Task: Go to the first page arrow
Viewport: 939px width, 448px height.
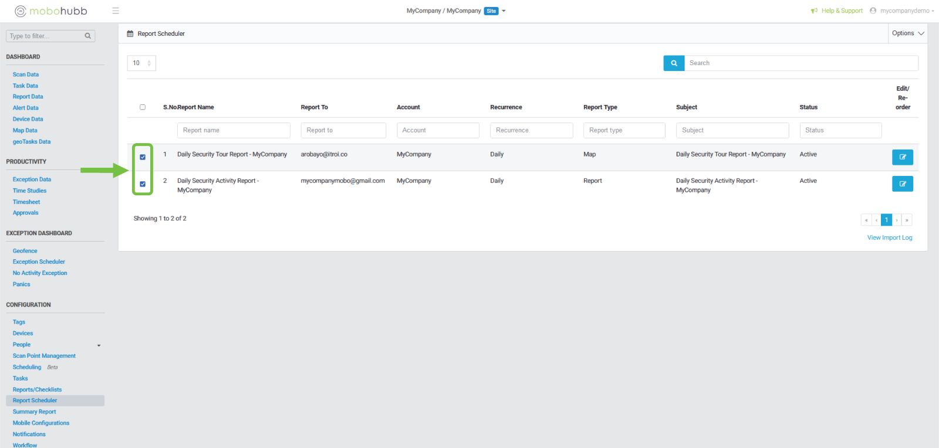Action: point(866,220)
